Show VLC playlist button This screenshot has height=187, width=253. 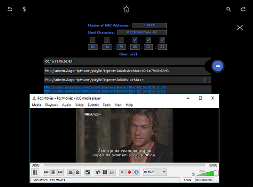(x=112, y=172)
